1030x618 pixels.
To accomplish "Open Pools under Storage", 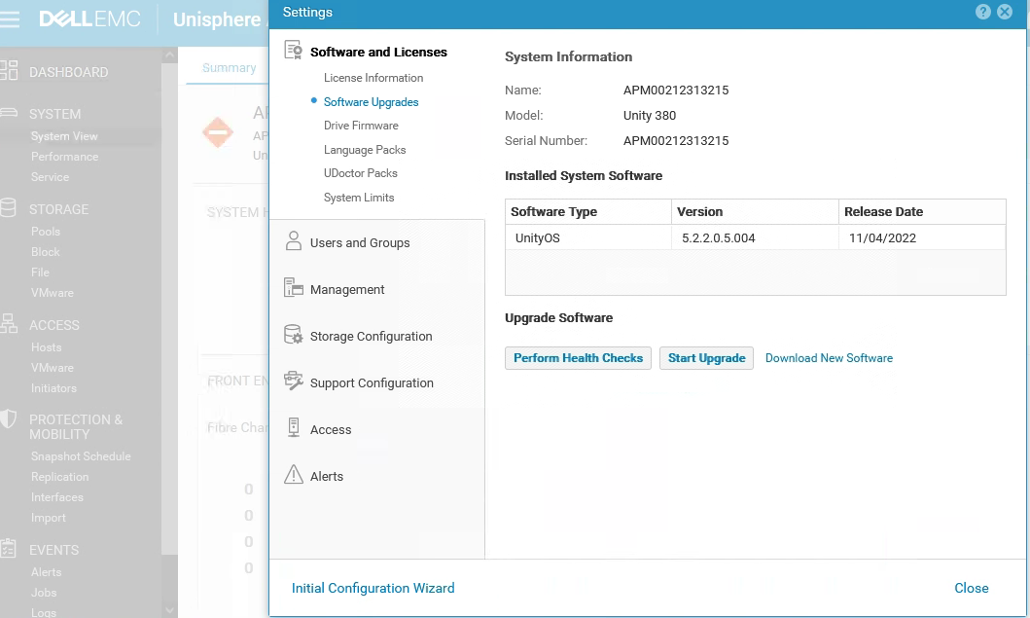I will (46, 232).
